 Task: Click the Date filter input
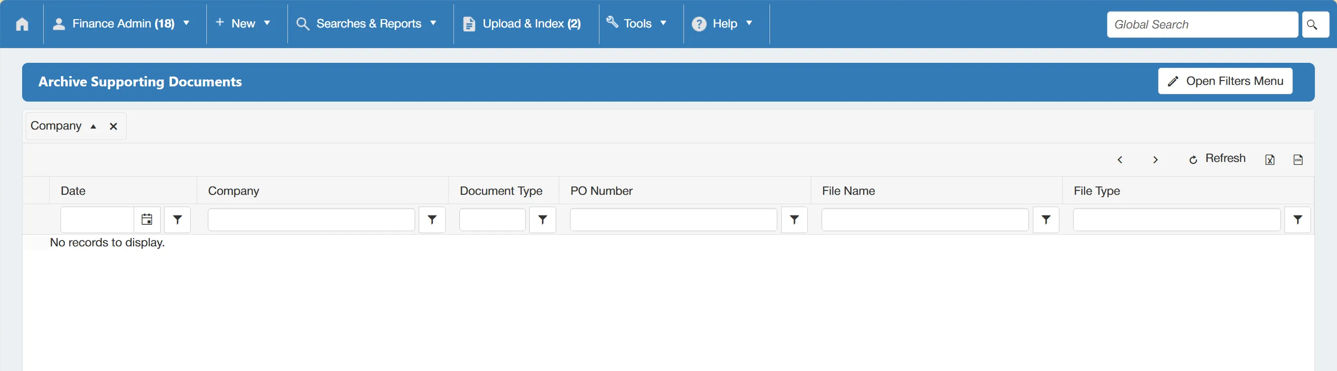click(97, 220)
